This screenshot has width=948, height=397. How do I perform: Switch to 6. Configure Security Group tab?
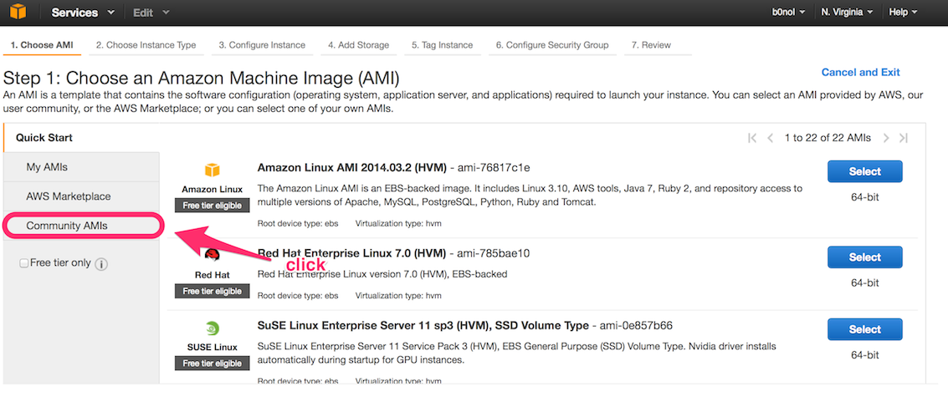552,45
